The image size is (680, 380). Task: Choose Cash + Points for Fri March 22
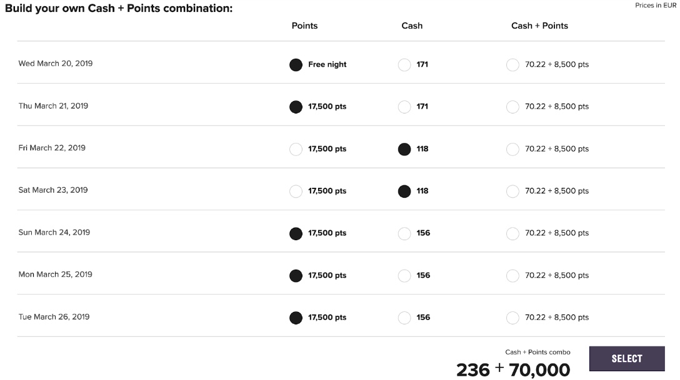pos(512,149)
